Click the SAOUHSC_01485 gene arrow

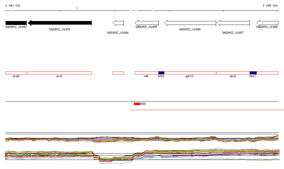(147, 23)
